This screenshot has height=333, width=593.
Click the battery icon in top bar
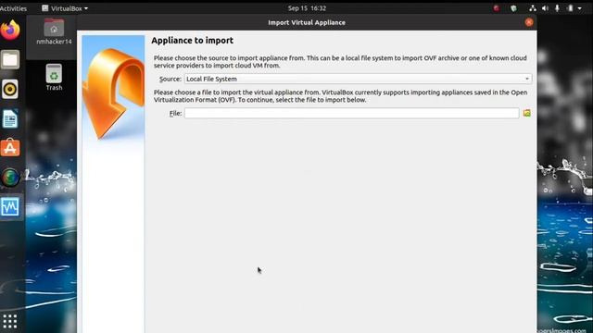pyautogui.click(x=570, y=8)
